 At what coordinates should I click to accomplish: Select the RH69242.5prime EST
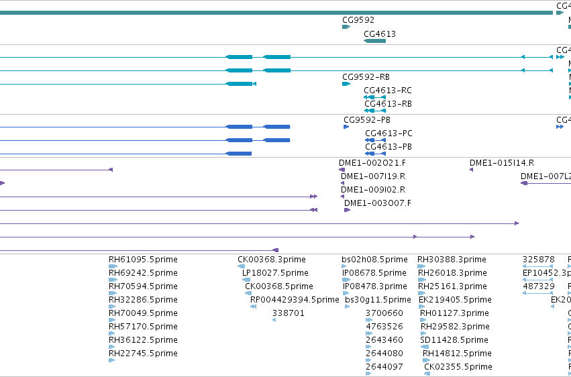coord(113,280)
